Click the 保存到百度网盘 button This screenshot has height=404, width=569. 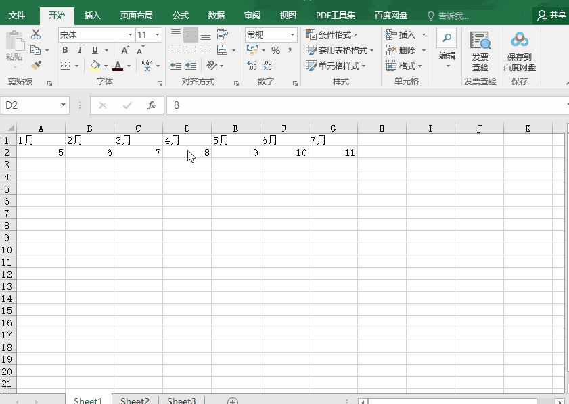click(520, 51)
